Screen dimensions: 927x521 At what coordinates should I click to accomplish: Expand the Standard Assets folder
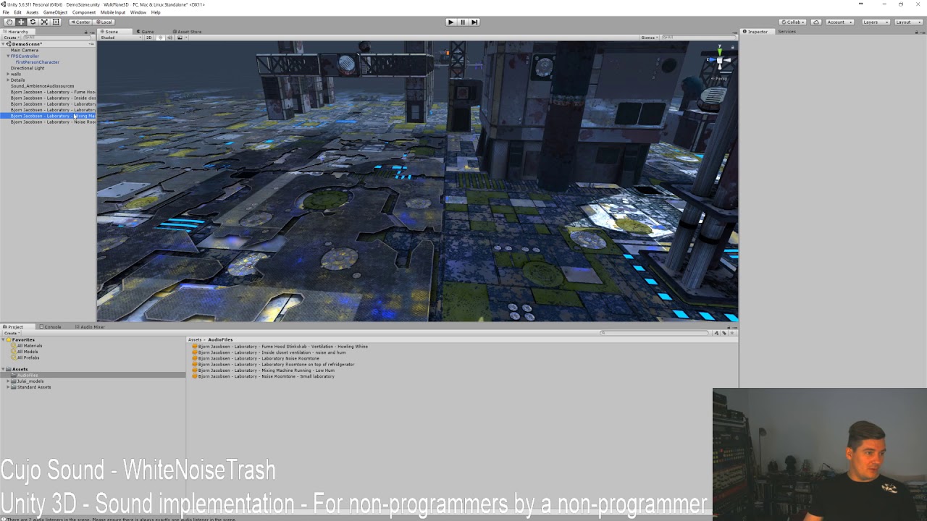click(x=8, y=387)
